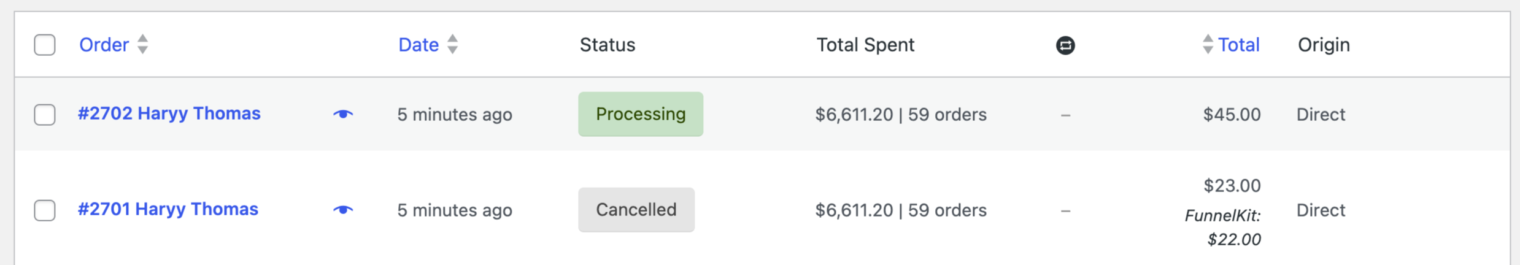Click the sort arrows beside Date

[452, 44]
